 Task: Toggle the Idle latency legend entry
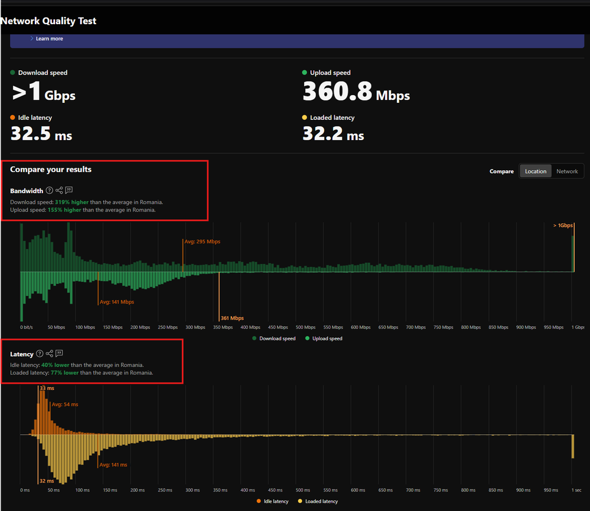click(x=272, y=501)
